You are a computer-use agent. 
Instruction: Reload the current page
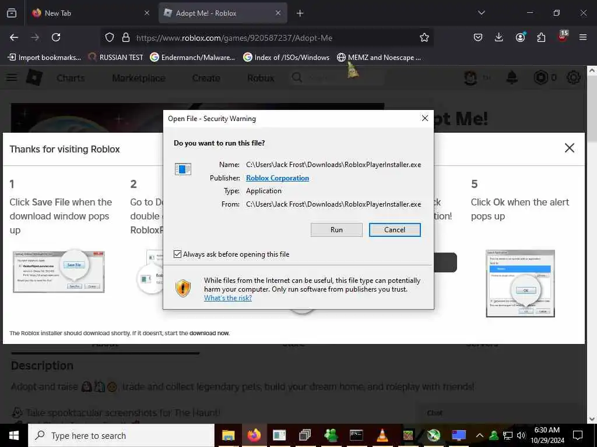[56, 37]
